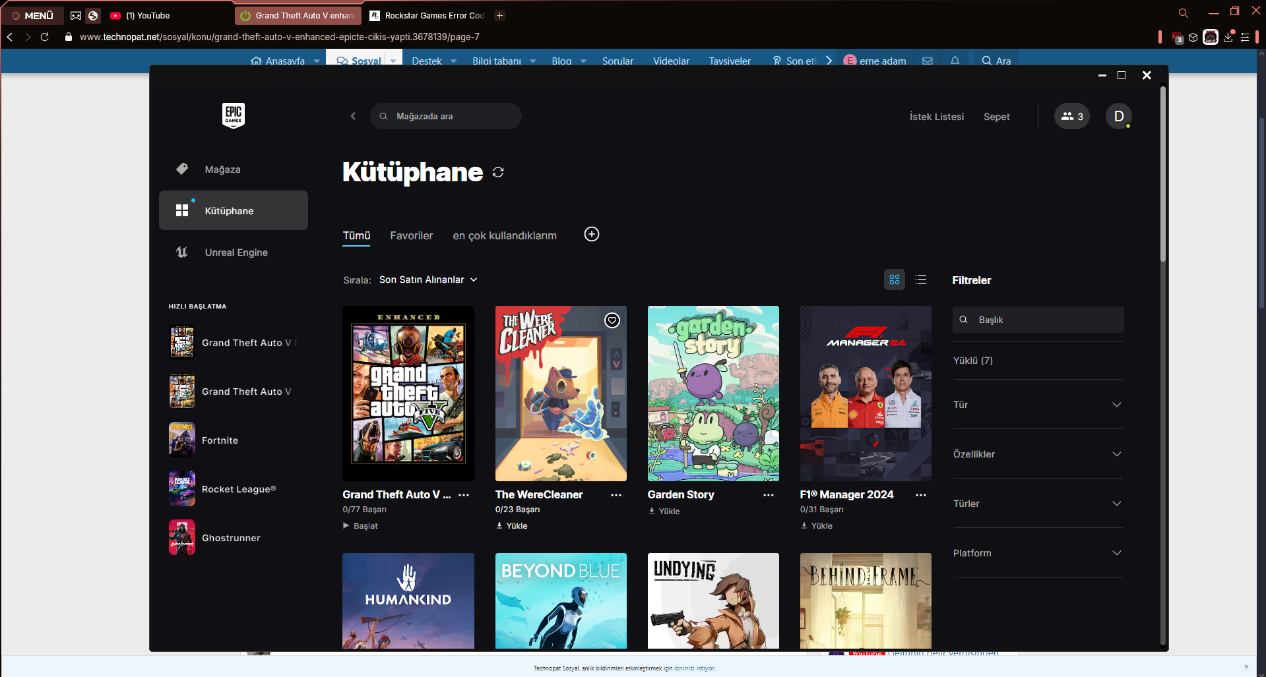The image size is (1266, 677).
Task: Expand the Özellikler filter
Action: click(x=1038, y=454)
